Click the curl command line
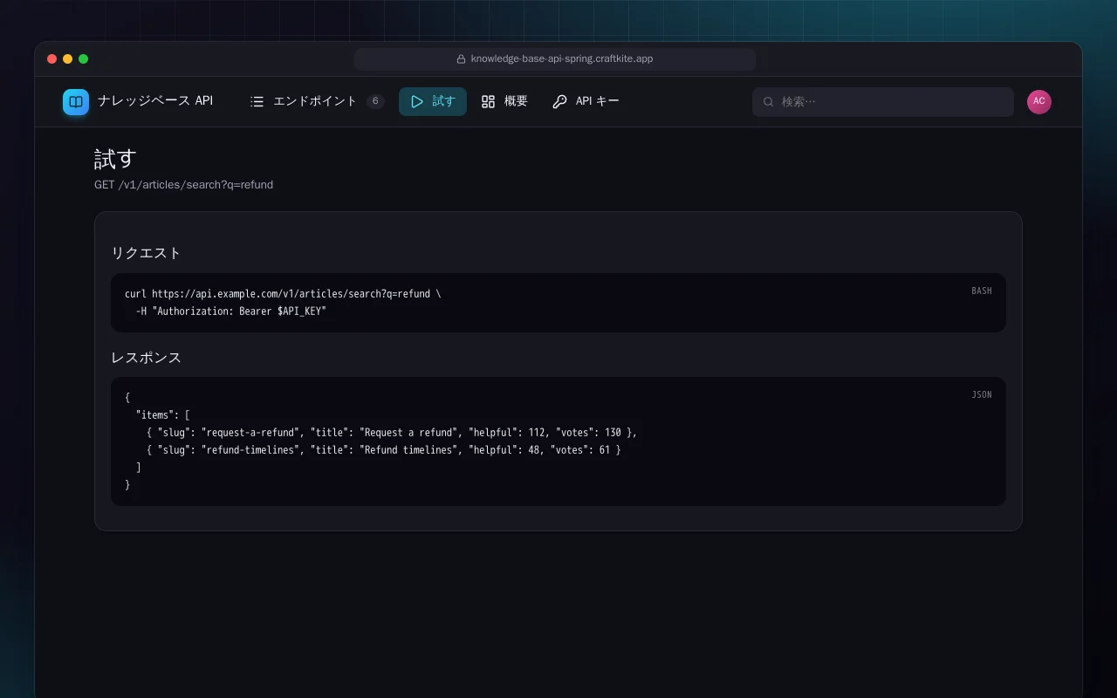1117x698 pixels. click(x=283, y=294)
